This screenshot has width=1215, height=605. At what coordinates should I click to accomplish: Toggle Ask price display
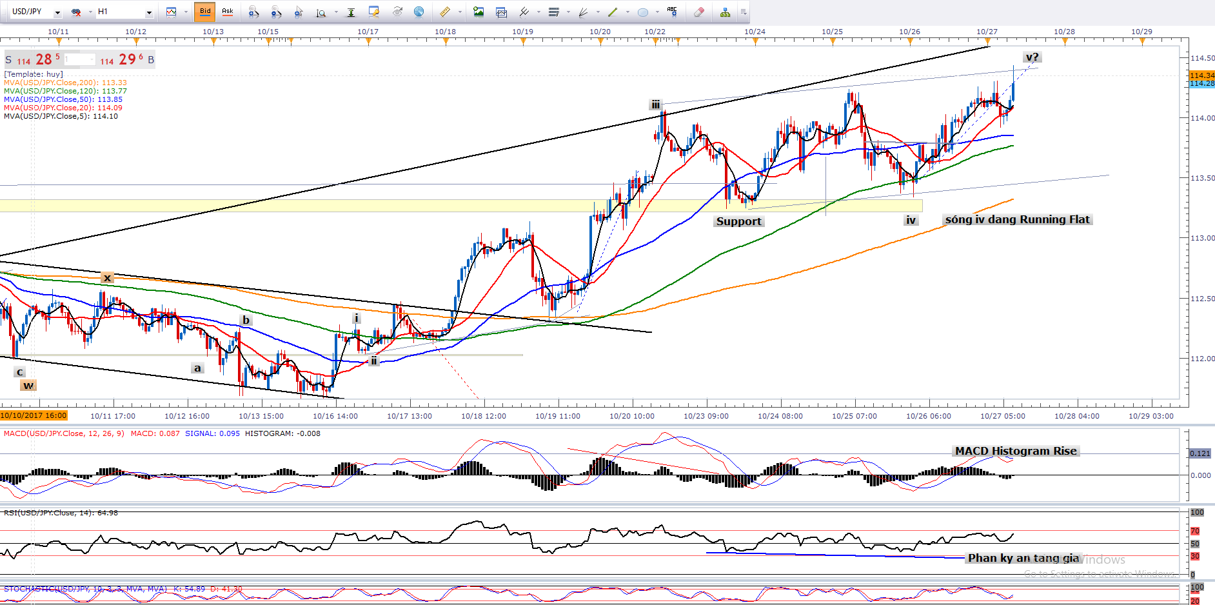pos(228,12)
